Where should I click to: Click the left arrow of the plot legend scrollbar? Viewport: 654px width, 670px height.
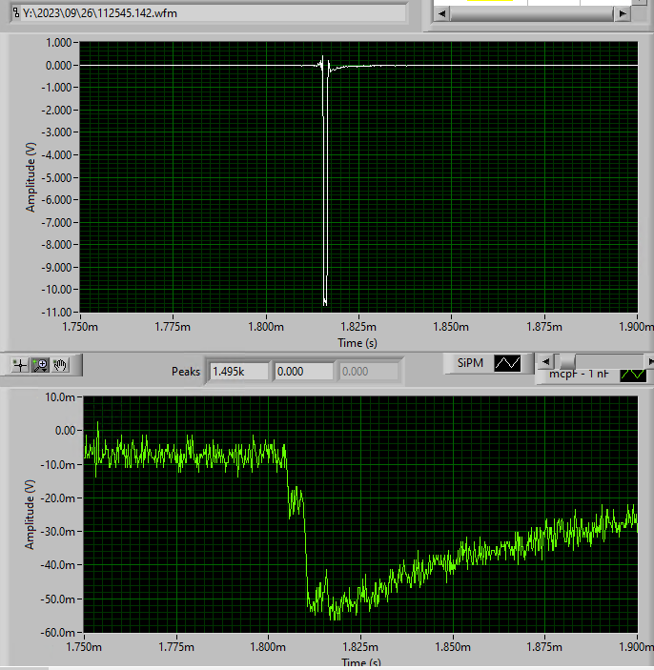click(546, 362)
